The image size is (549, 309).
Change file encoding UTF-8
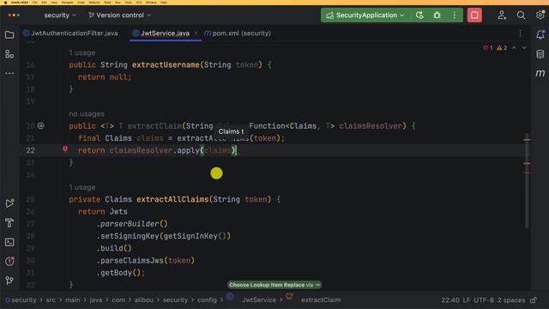point(484,300)
